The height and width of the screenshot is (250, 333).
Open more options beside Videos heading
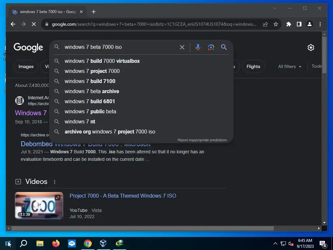pyautogui.click(x=55, y=182)
